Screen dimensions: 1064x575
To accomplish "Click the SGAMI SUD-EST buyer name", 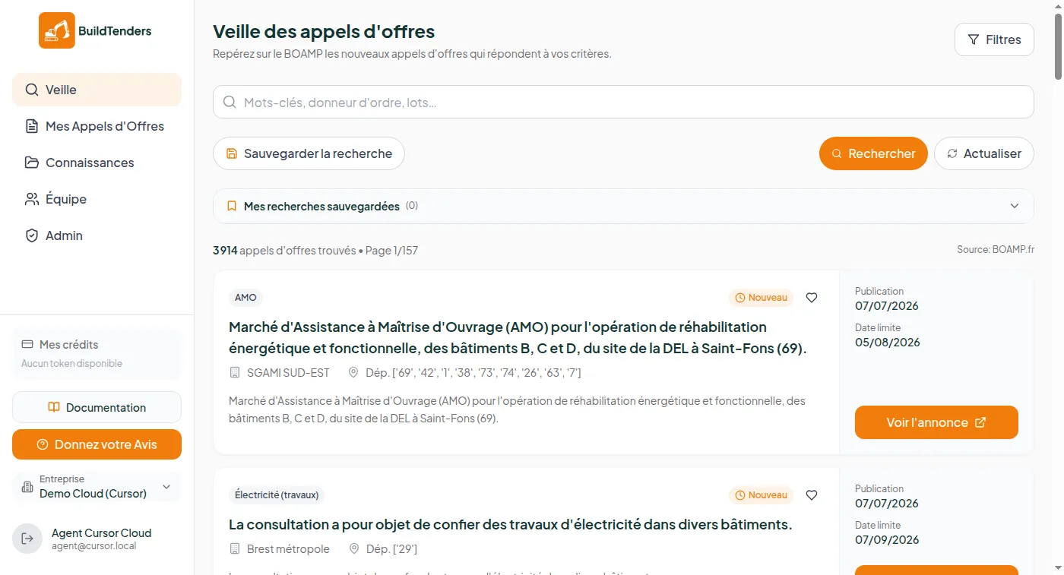I will click(289, 372).
